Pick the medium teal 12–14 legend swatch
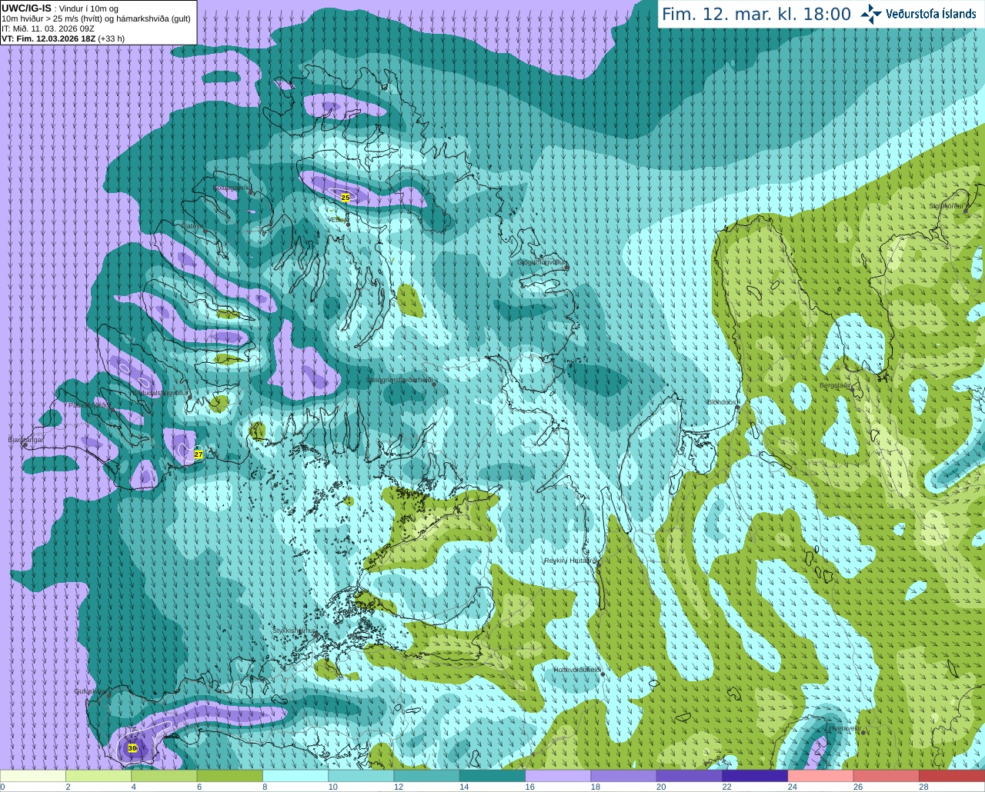The height and width of the screenshot is (792, 985). click(426, 776)
